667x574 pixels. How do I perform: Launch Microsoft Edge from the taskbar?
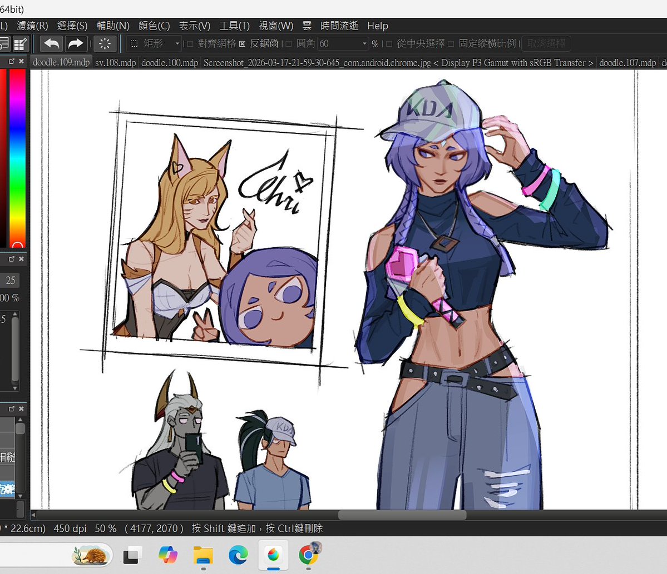[238, 555]
